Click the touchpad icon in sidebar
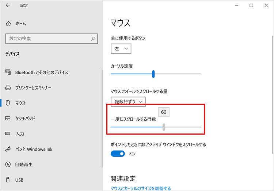The width and height of the screenshot is (274, 191). pos(8,119)
